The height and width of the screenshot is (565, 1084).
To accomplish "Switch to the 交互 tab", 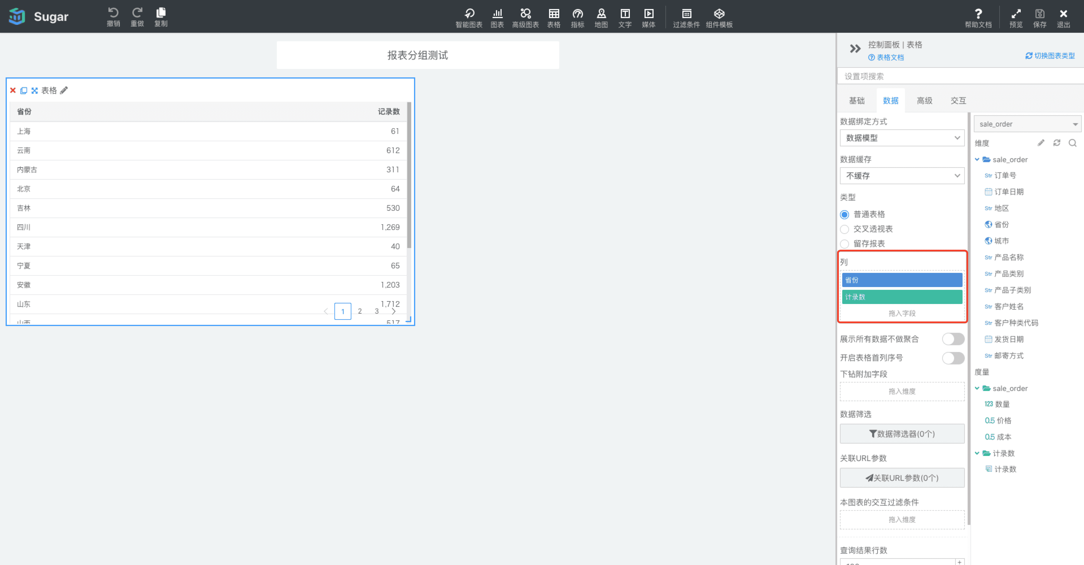I will click(x=958, y=101).
